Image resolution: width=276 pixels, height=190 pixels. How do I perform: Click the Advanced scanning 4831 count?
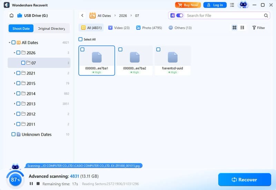[75, 176]
